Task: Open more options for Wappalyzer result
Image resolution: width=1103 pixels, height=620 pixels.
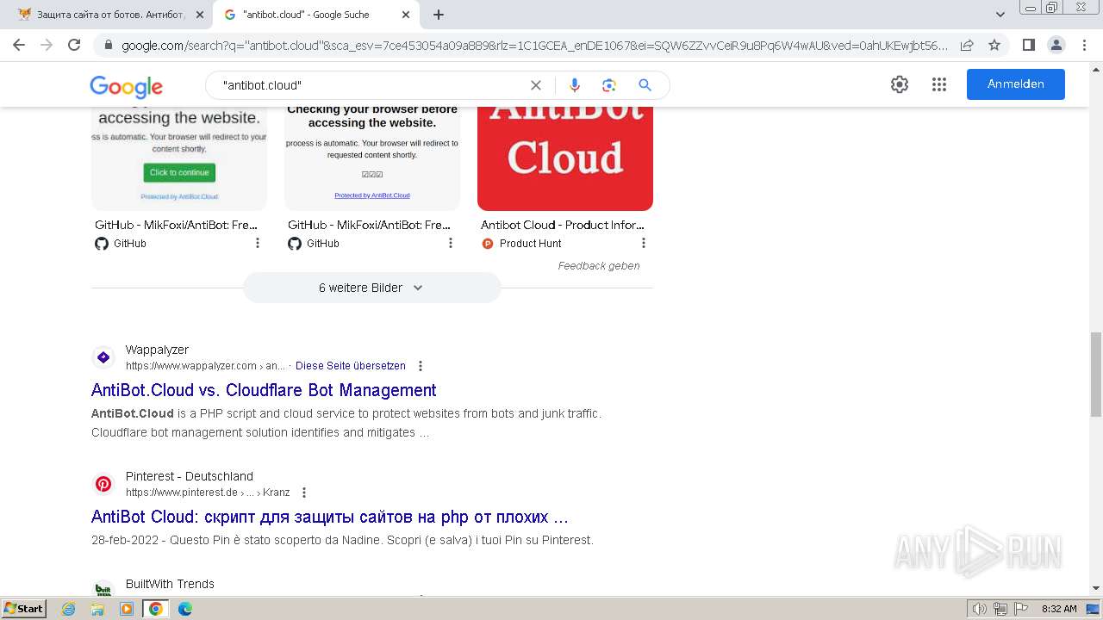Action: click(x=421, y=366)
